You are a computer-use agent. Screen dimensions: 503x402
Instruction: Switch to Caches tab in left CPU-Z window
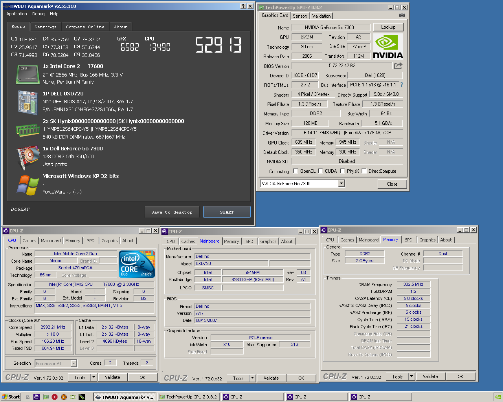click(x=29, y=241)
